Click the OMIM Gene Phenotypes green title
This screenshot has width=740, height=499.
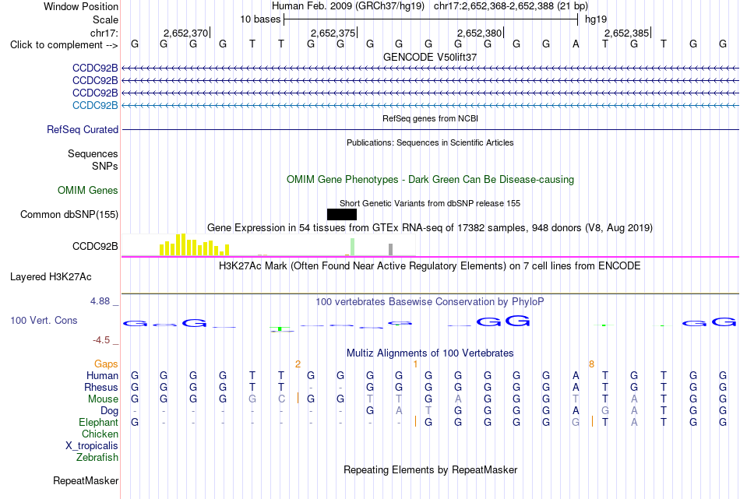(x=430, y=180)
